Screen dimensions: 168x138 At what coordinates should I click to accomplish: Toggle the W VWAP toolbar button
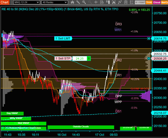[140, 2]
